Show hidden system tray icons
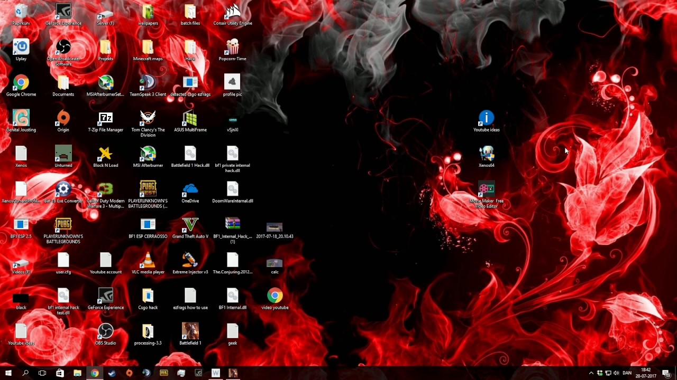Image resolution: width=677 pixels, height=380 pixels. click(591, 373)
